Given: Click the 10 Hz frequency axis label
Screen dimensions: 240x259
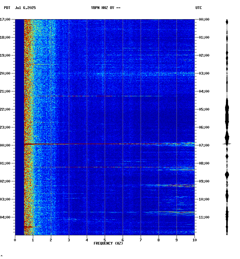Looking at the screenshot, I should click(195, 240).
